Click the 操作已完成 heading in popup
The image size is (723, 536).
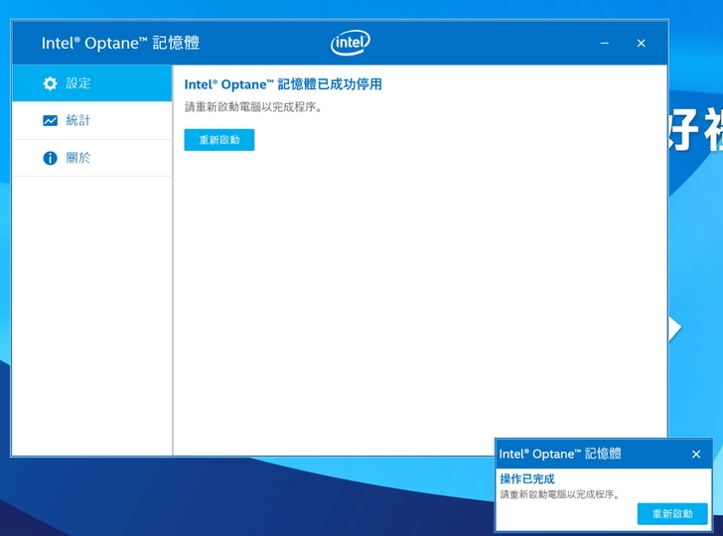pyautogui.click(x=526, y=479)
